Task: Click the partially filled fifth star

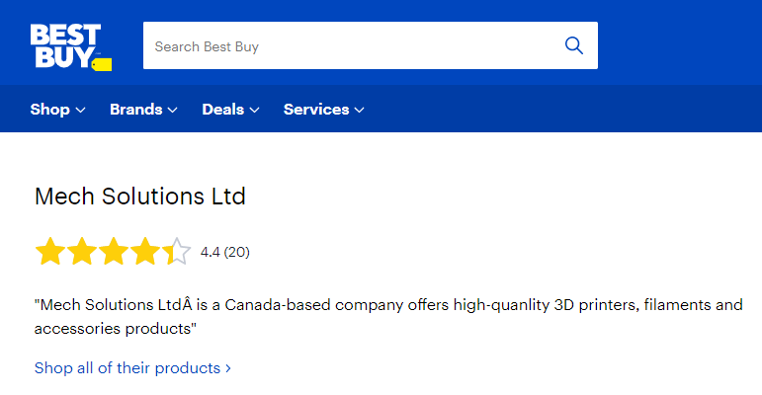Action: click(176, 251)
